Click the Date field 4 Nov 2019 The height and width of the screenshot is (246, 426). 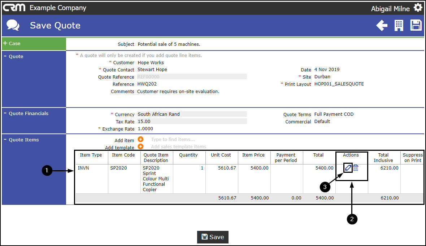coord(327,70)
